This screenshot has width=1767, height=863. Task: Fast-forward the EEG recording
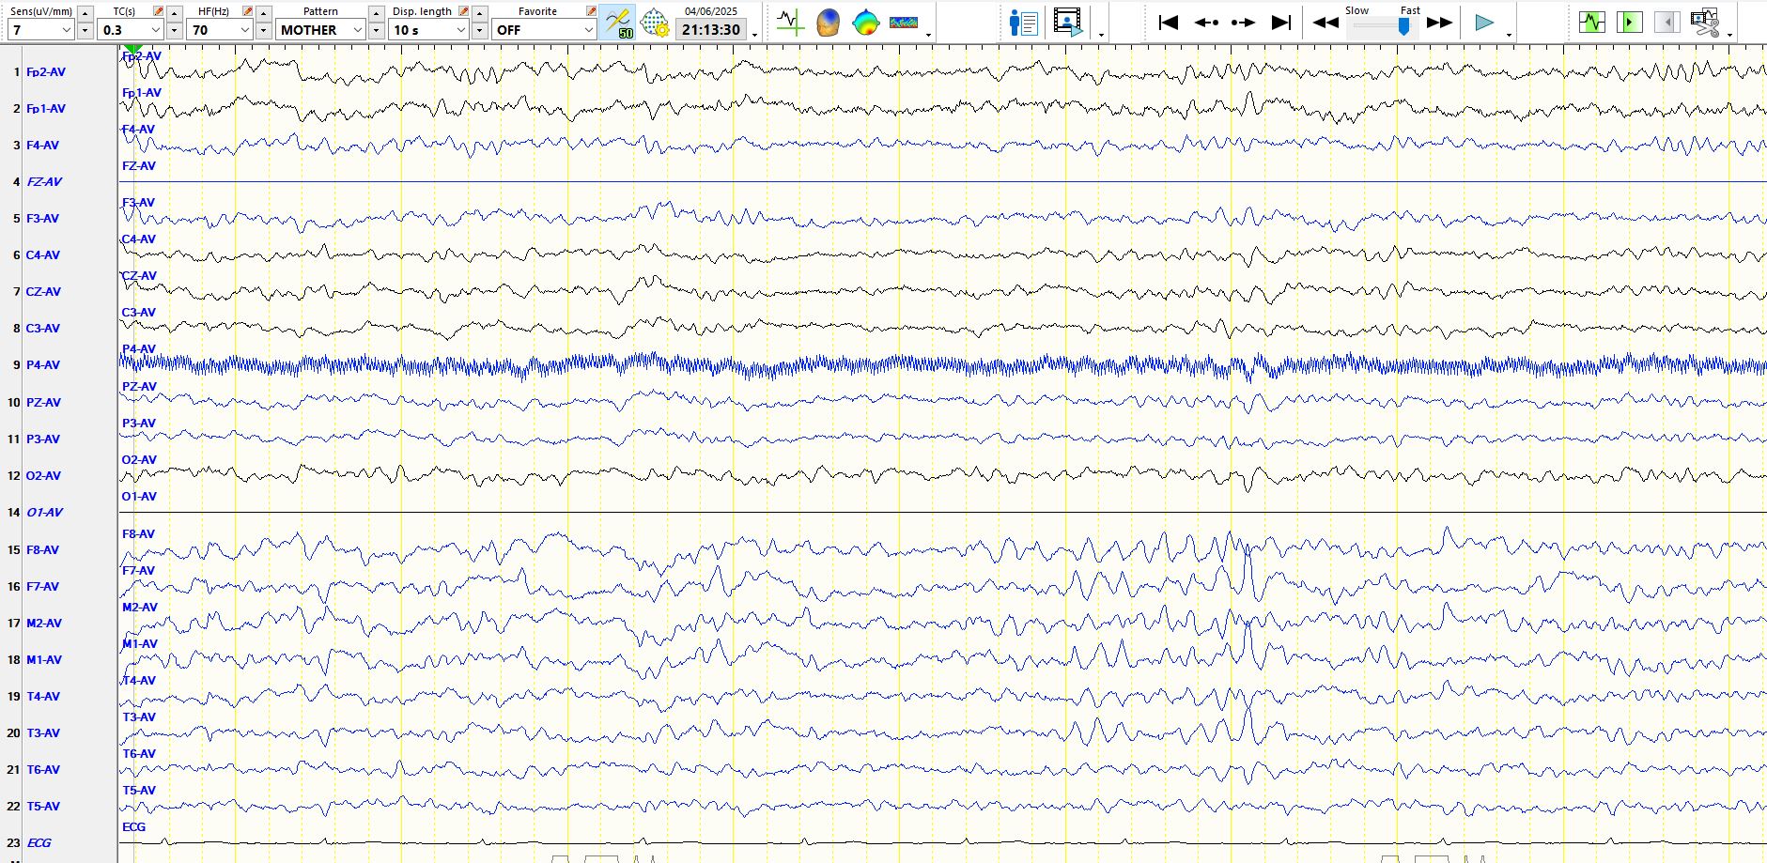click(x=1439, y=23)
